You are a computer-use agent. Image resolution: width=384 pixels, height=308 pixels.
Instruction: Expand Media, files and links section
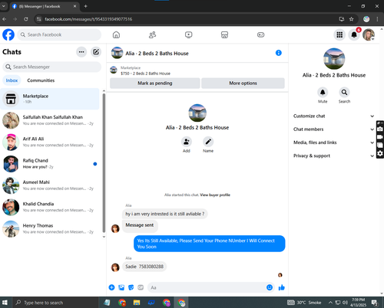click(x=334, y=143)
